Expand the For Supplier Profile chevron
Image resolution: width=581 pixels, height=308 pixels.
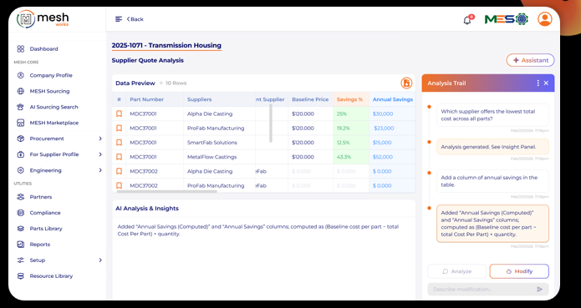[100, 154]
